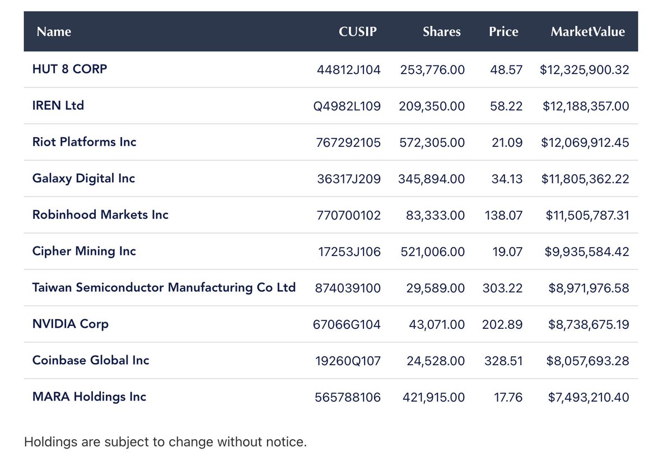
Task: Click shares value 572,305.00
Action: 432,143
